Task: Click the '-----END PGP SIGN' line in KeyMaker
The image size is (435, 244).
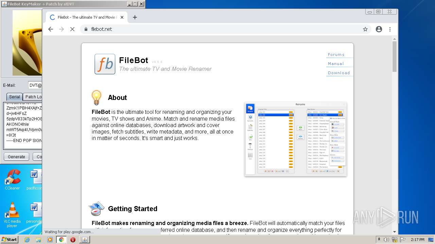Action: [x=24, y=141]
